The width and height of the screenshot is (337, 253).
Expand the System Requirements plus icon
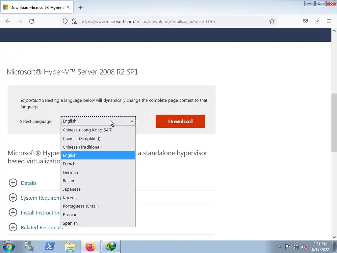(x=13, y=198)
